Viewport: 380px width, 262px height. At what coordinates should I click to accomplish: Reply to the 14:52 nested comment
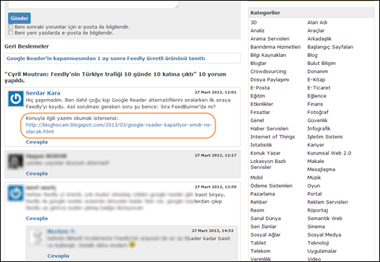(x=58, y=256)
